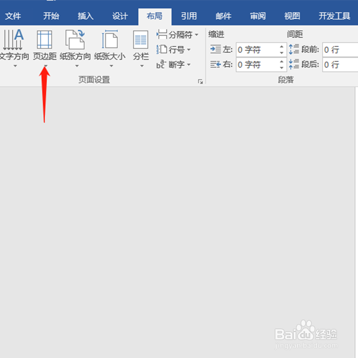
Task: Open the 开发工具 tab
Action: [x=334, y=16]
